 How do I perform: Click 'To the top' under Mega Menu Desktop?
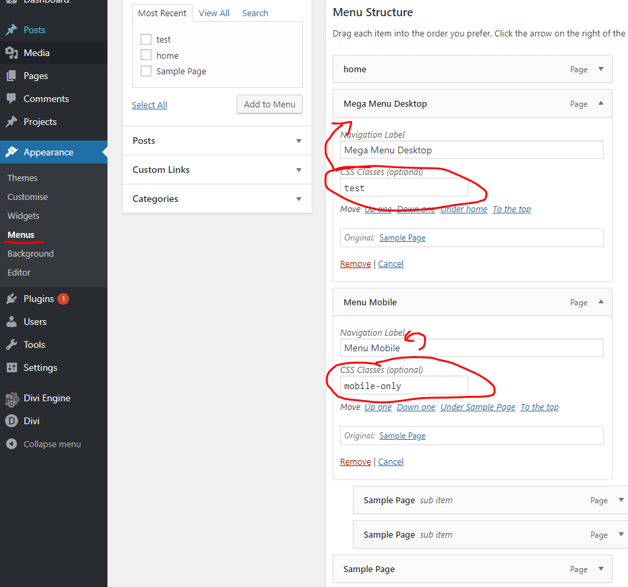[x=512, y=209]
